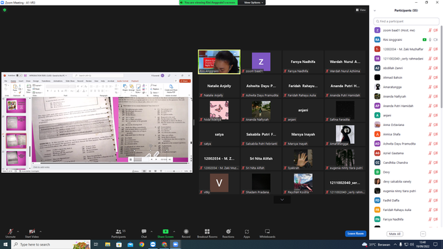
Task: Click Shapes in the shared PowerPoint ribbon
Action: point(125,88)
